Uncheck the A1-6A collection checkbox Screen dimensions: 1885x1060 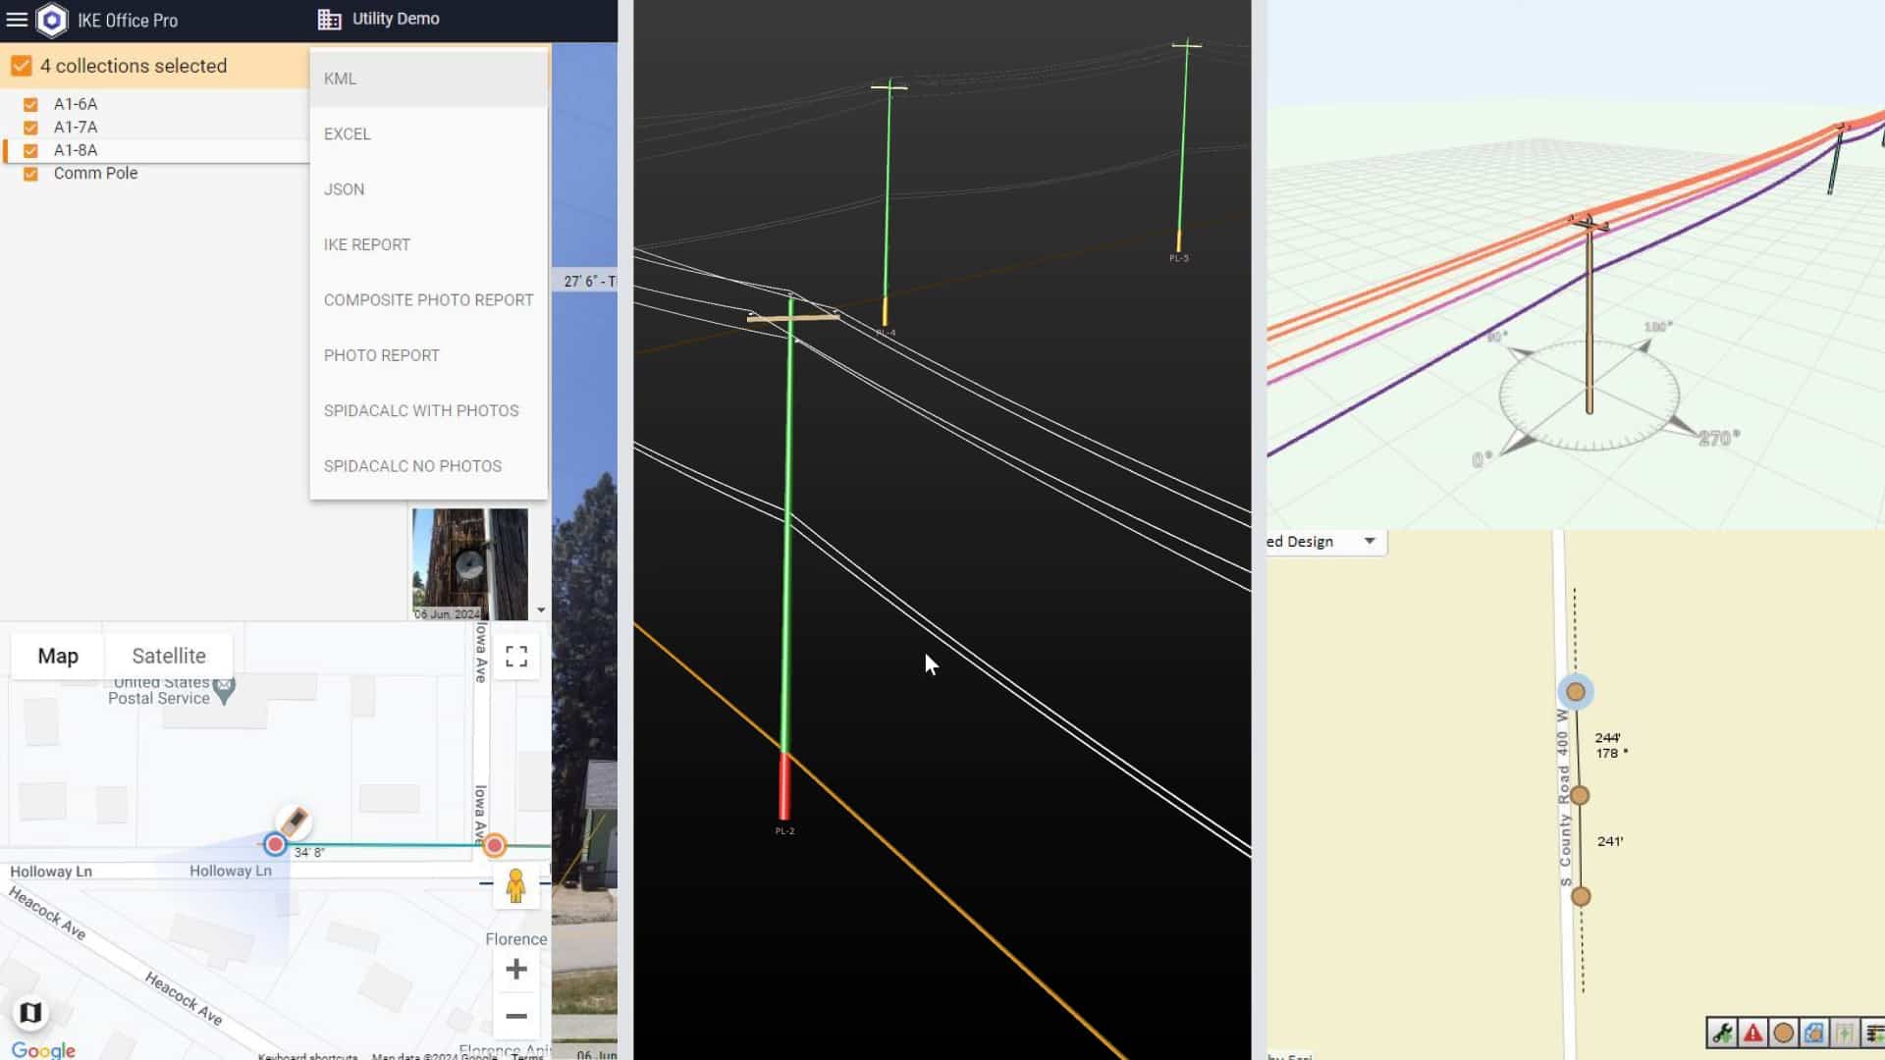coord(30,104)
